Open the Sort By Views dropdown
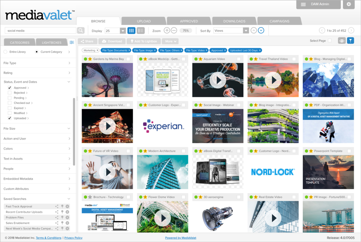361x242 pixels. coord(247,30)
